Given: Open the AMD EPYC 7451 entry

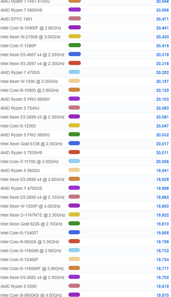Looking at the screenshot, I should point(16,19).
